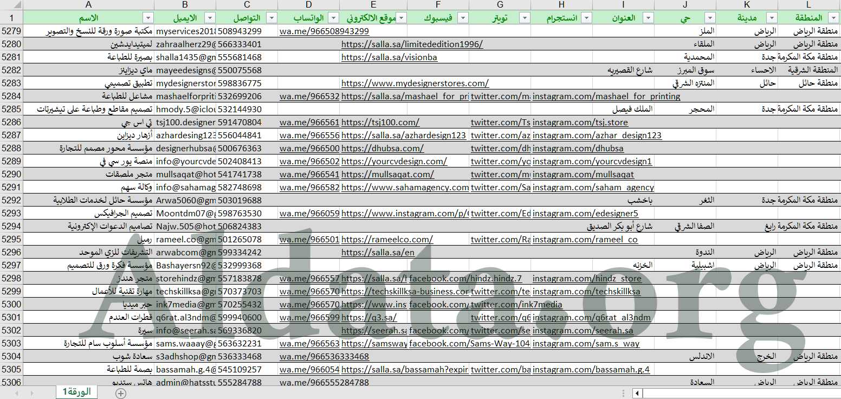Select the name cell سعادة شوب
The width and height of the screenshot is (841, 399).
click(88, 357)
